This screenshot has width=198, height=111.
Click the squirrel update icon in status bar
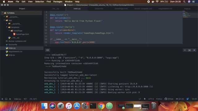pyautogui.click(x=188, y=99)
